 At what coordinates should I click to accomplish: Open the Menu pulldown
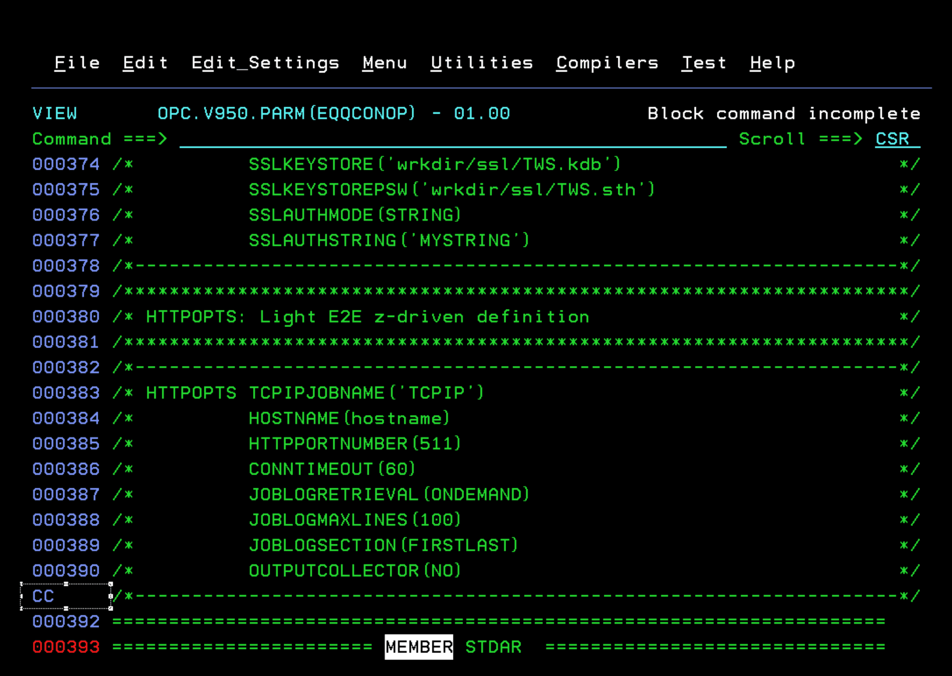(x=385, y=63)
